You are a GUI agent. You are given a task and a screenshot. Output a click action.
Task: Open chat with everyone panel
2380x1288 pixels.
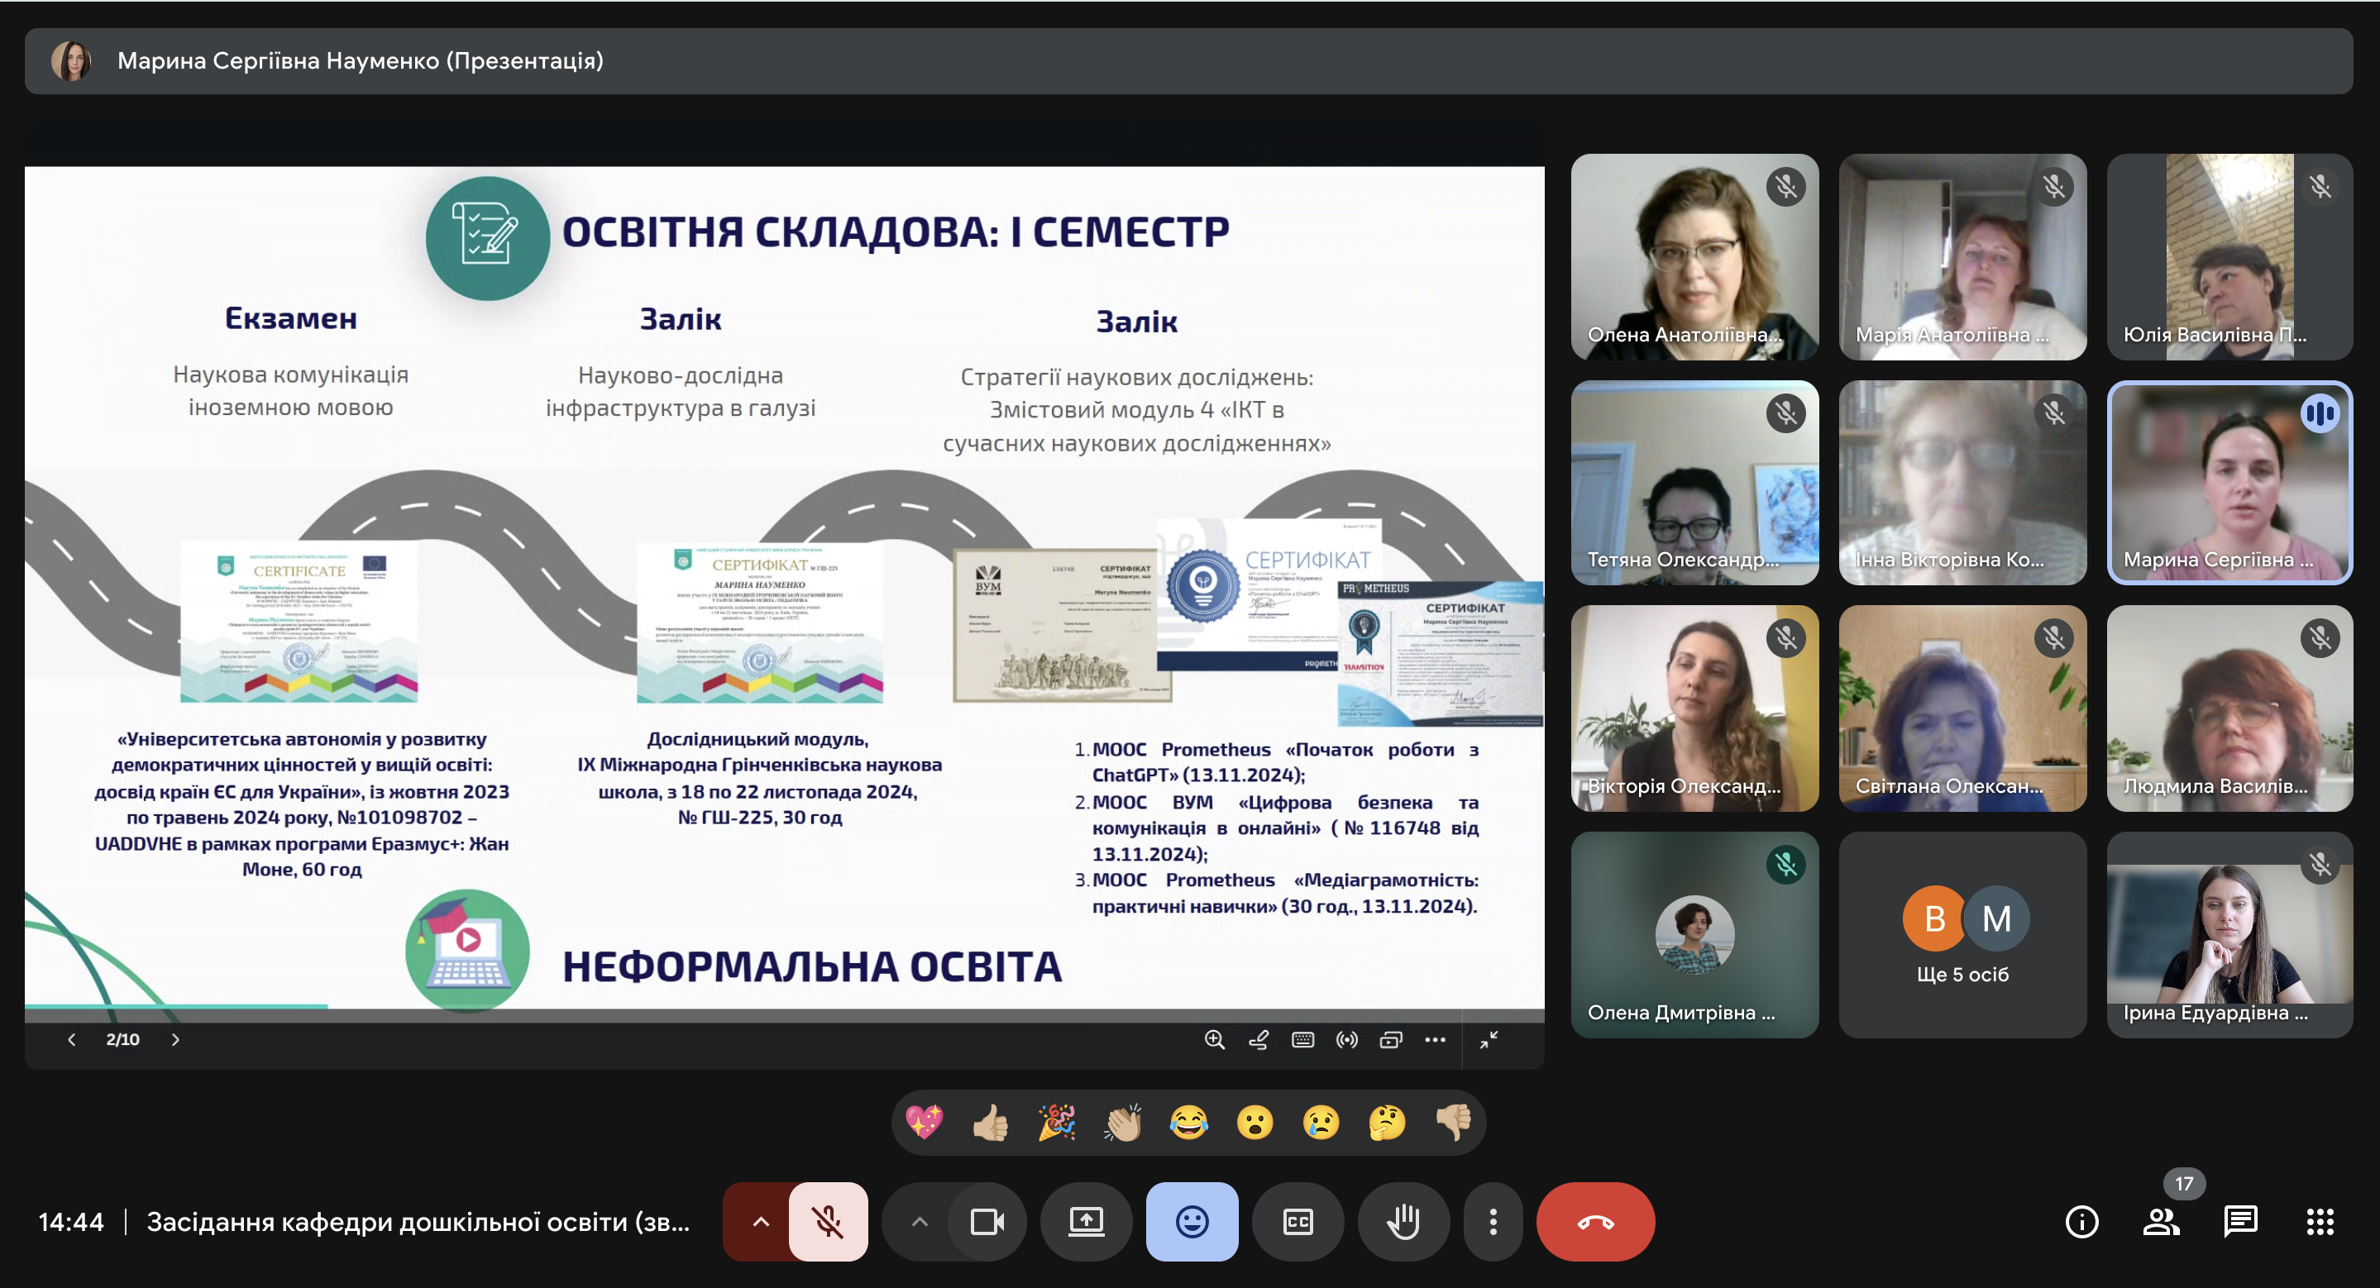click(x=2239, y=1222)
